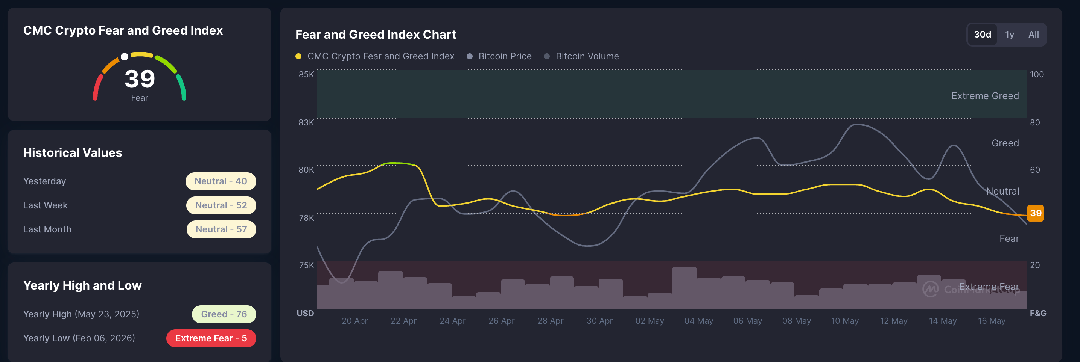1080x362 pixels.
Task: Click the 20 Apr axis date label
Action: (354, 321)
